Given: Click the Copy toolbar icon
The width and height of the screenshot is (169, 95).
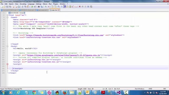Looking at the screenshot, I should click(x=25, y=7).
